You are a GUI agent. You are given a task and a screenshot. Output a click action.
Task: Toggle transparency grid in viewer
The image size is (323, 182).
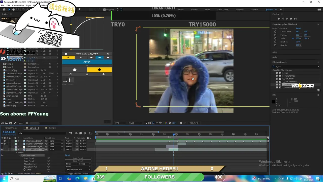pos(149,123)
